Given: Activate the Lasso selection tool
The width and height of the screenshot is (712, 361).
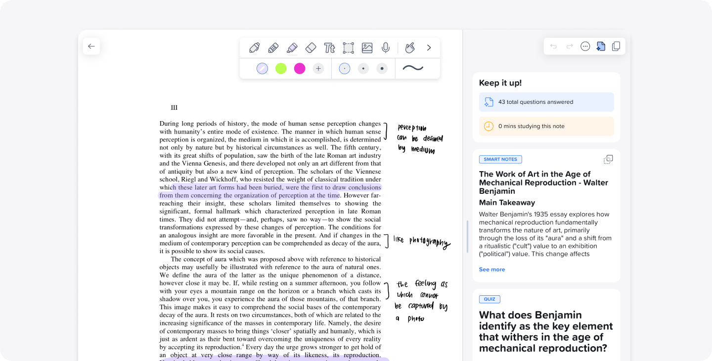Looking at the screenshot, I should 348,47.
